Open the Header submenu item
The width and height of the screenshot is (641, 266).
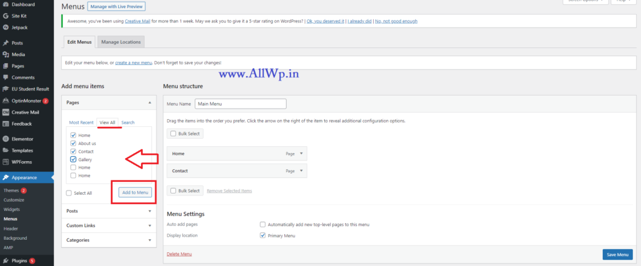11,229
